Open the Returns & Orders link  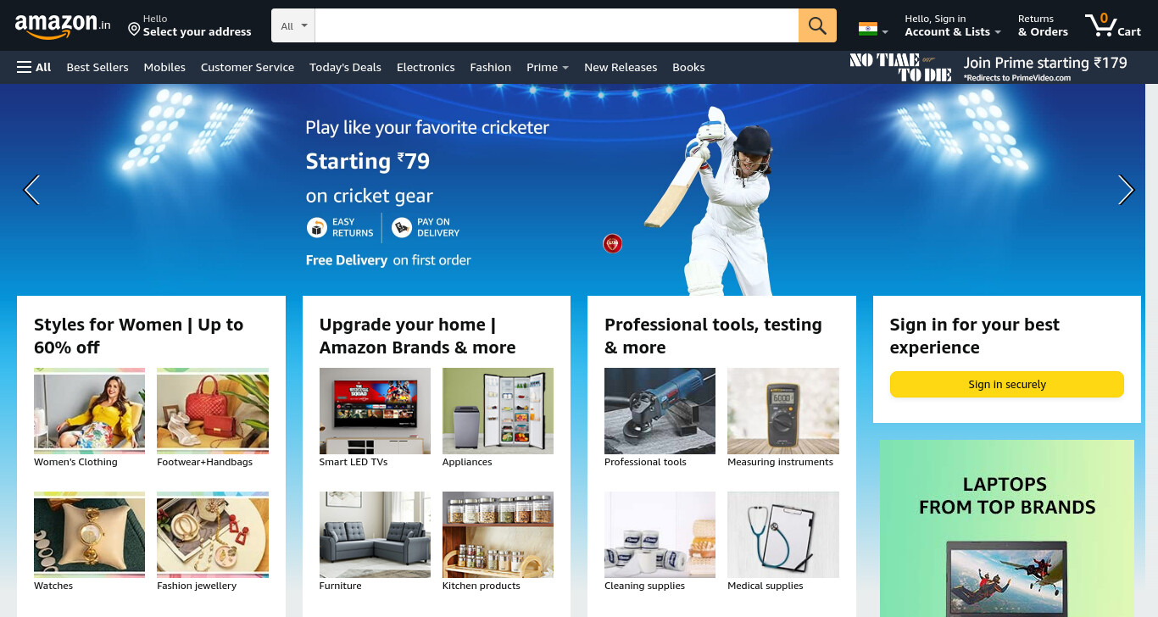1043,25
